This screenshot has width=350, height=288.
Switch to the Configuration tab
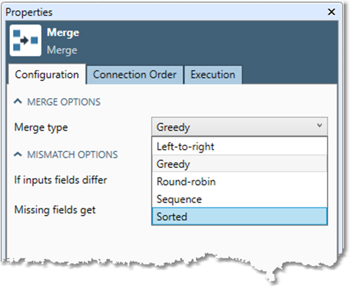pyautogui.click(x=47, y=75)
